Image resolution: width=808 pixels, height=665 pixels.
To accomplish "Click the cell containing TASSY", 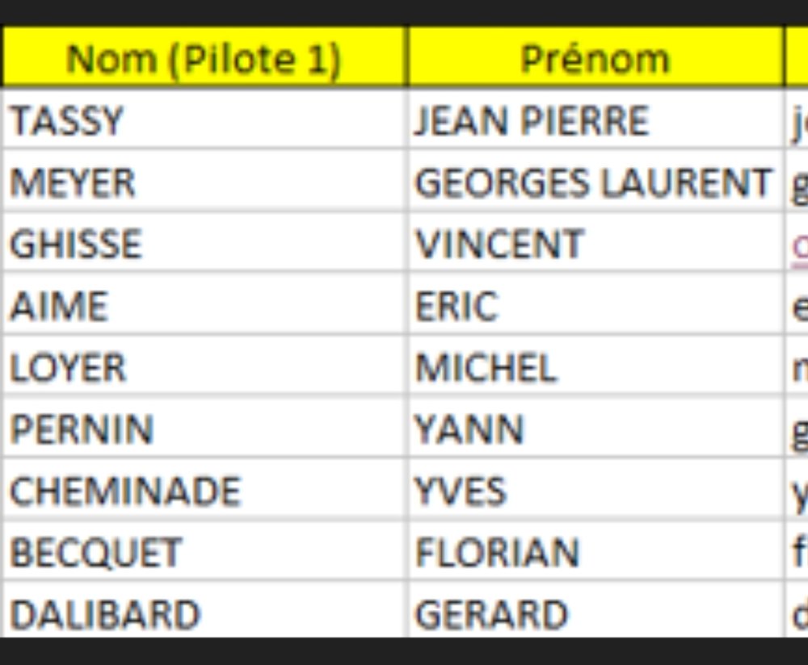I will tap(204, 121).
